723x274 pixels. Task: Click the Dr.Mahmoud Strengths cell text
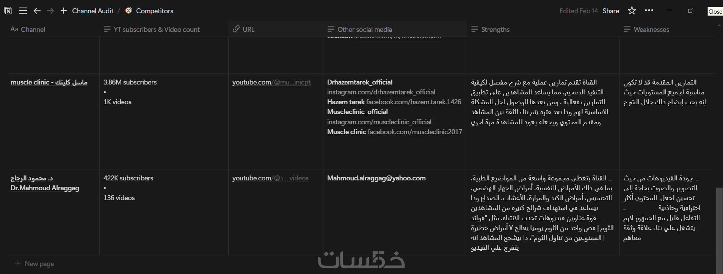542,213
